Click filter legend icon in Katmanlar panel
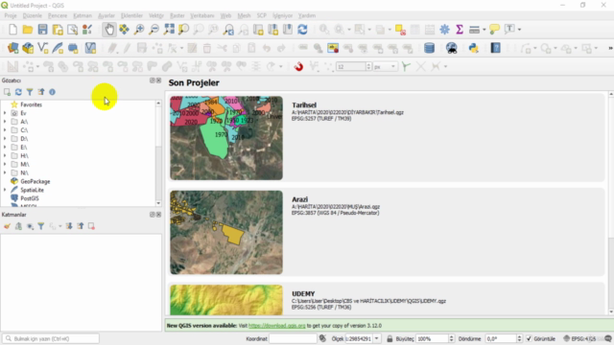This screenshot has height=345, width=614. point(40,226)
